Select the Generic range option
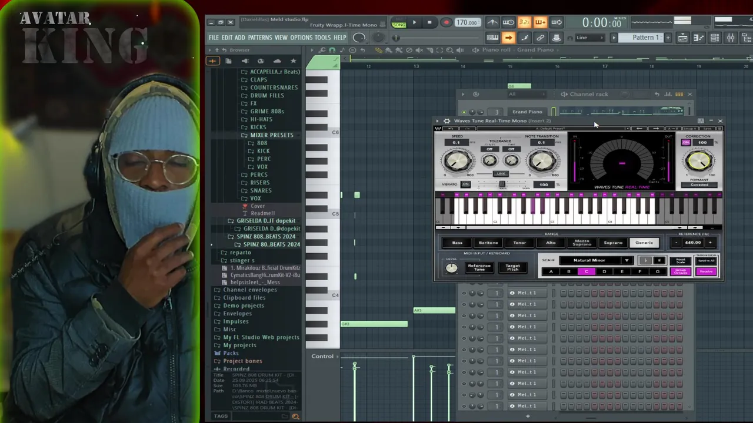Image resolution: width=753 pixels, height=423 pixels. pos(644,243)
